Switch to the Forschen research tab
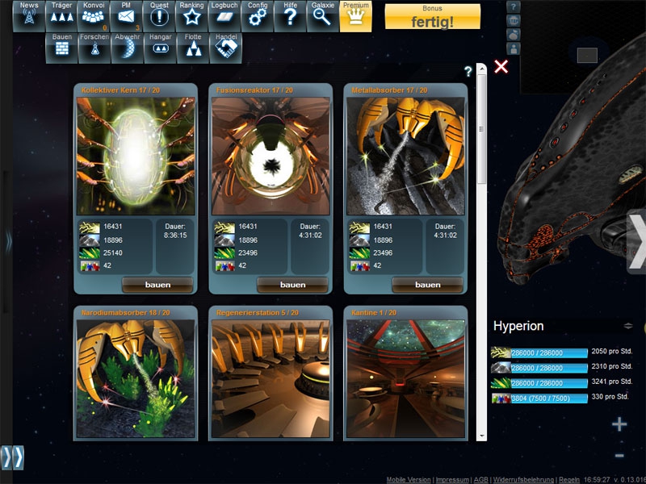646x484 pixels. (94, 48)
